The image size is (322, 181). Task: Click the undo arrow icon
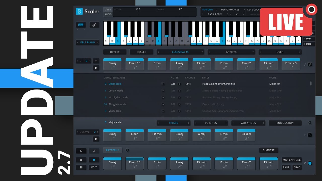[81, 151]
